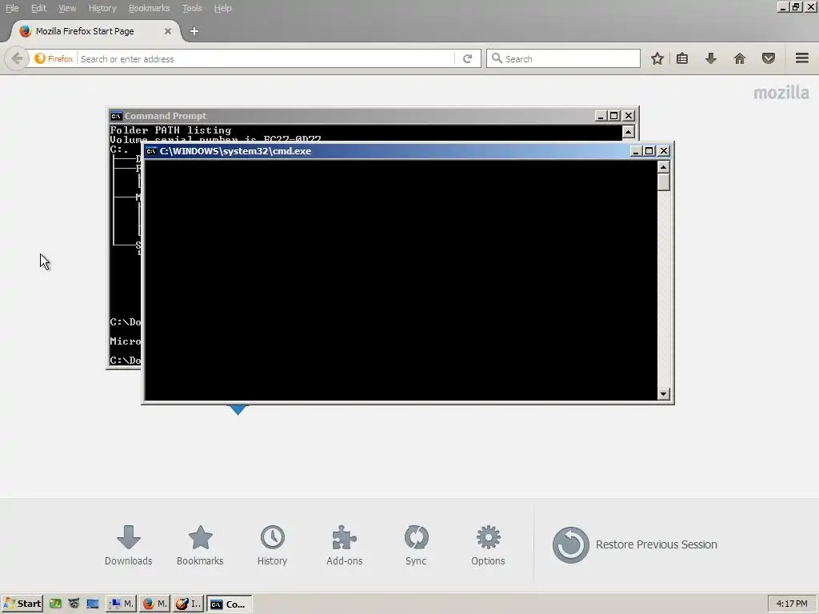
Task: Click the Command Prompt window title icon
Action: tap(116, 116)
